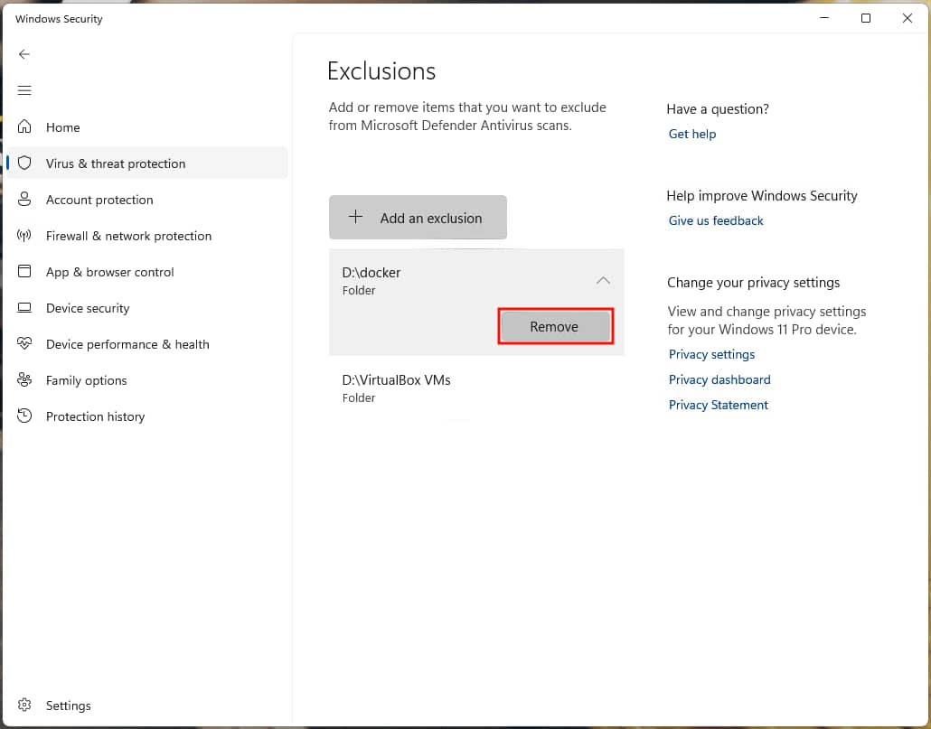Click Give us feedback link
The image size is (931, 729).
716,220
